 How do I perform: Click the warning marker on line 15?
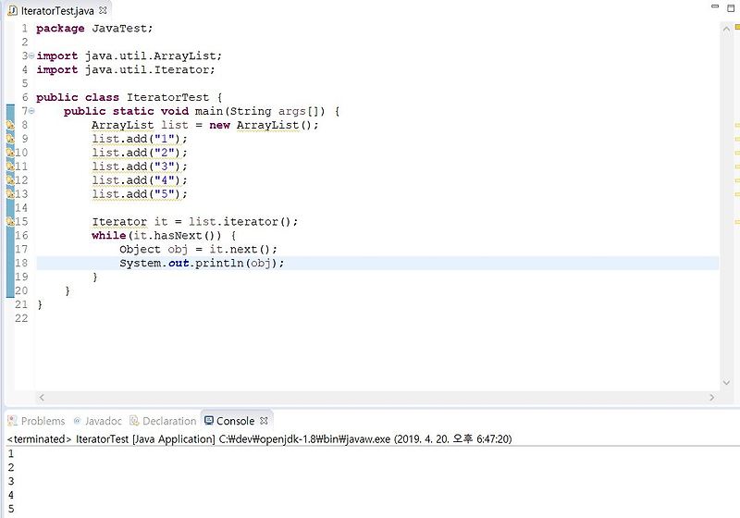[10, 221]
